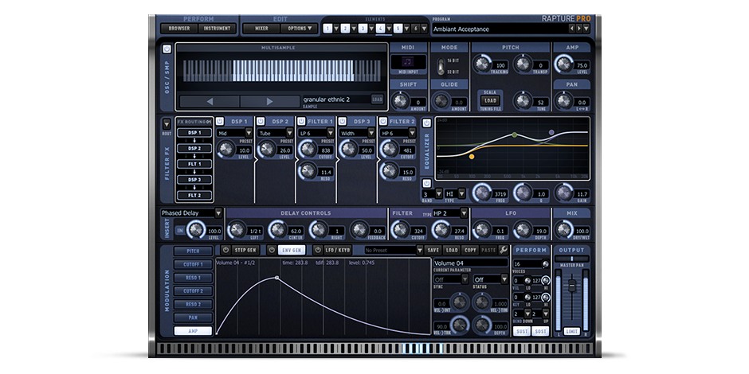Click the Voices count knob
The image size is (749, 374).
[545, 264]
